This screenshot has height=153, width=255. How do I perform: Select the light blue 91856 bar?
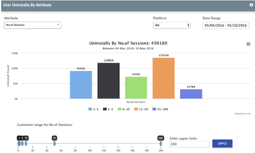pos(81,85)
